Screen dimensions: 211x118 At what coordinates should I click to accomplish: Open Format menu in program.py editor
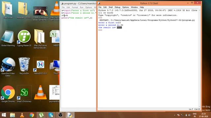pos(75,7)
